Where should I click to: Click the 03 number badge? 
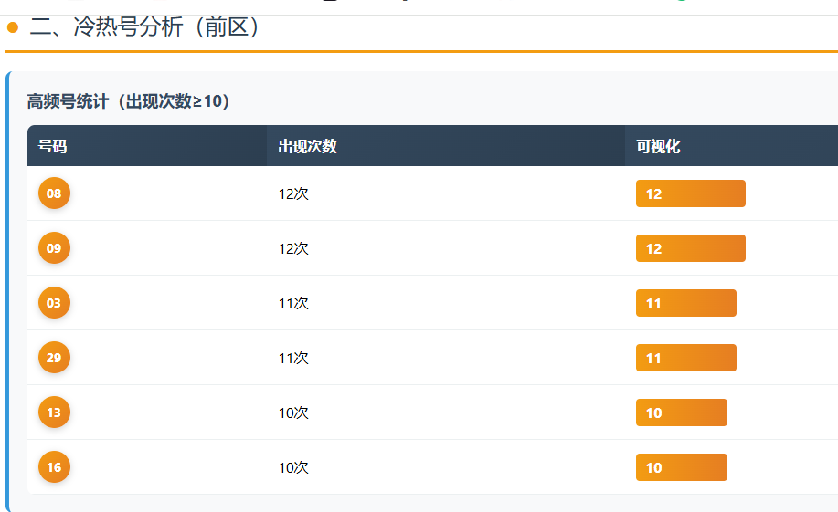(54, 303)
